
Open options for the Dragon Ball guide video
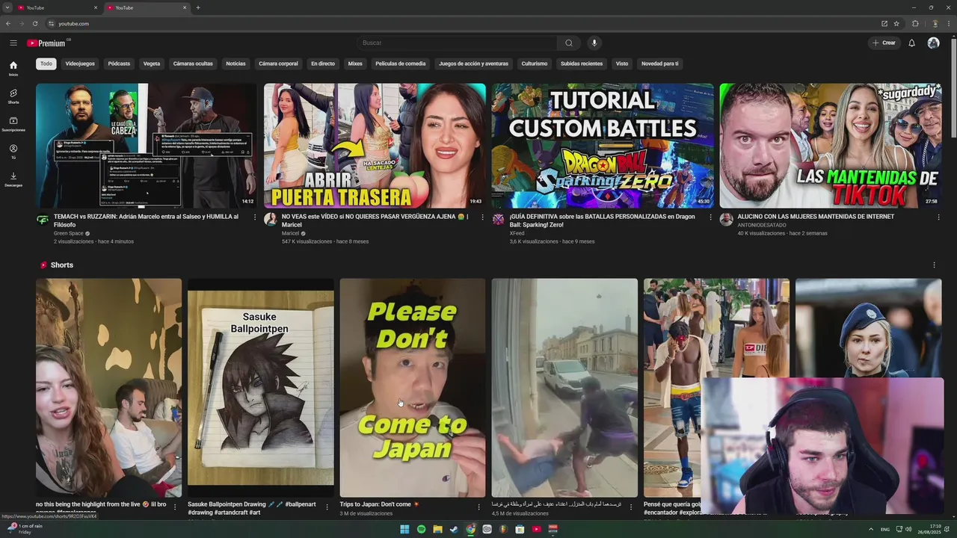711,217
